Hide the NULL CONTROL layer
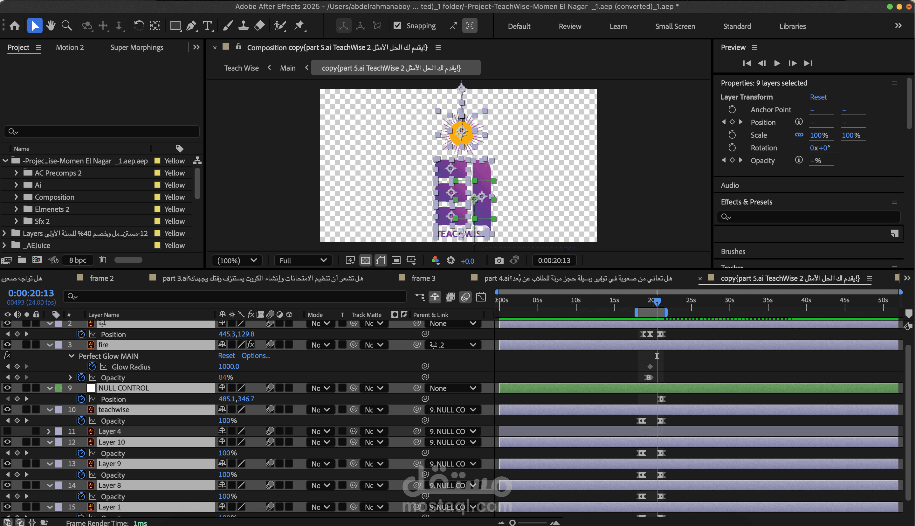 point(7,388)
